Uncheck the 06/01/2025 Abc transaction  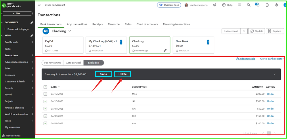45,123
